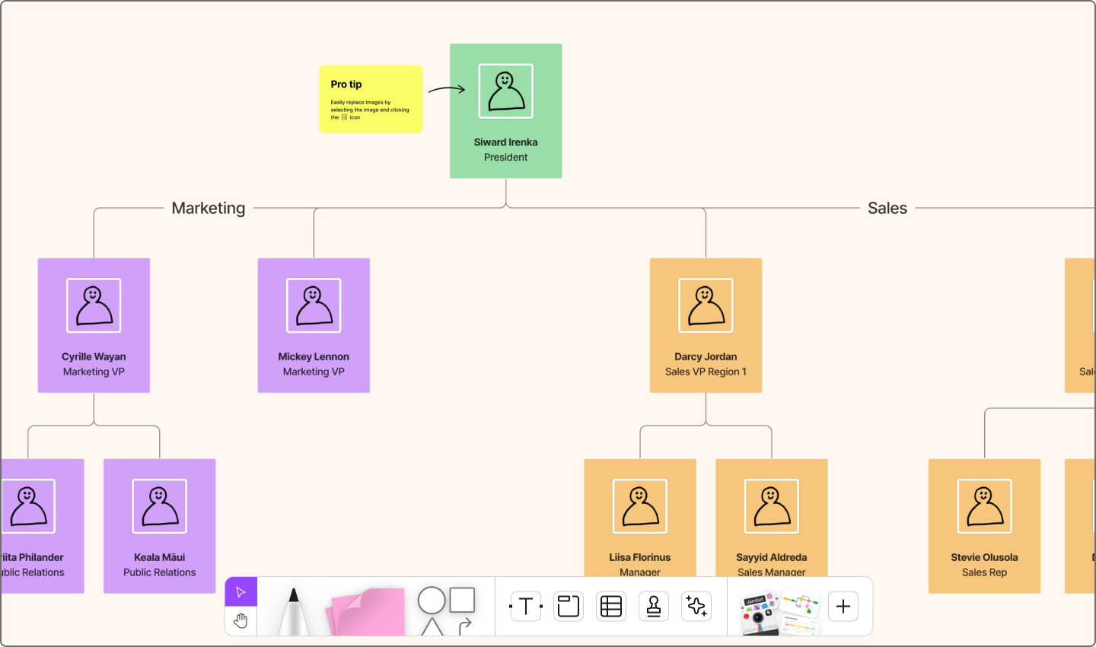Insert a table with the Table tool
1096x647 pixels.
(x=610, y=606)
